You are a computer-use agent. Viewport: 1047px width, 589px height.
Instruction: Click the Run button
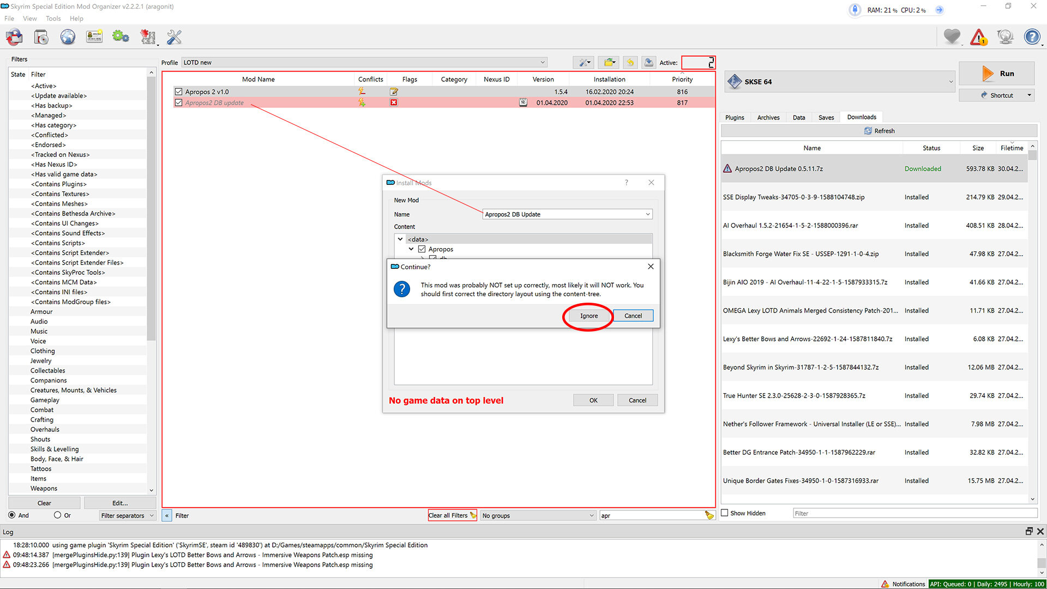[x=997, y=74]
